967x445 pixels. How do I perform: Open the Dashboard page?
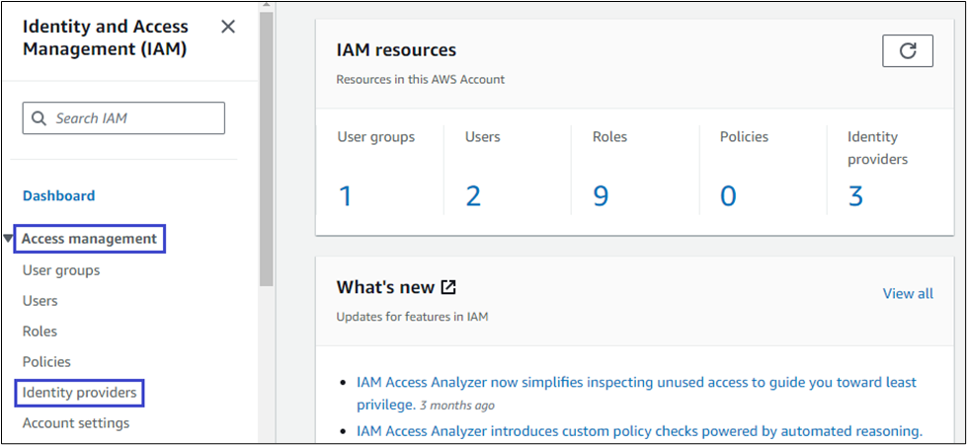pyautogui.click(x=59, y=195)
